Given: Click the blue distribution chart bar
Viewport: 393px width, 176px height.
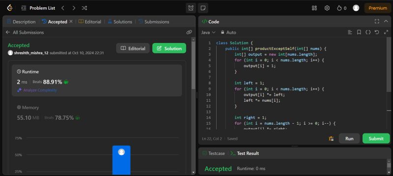Looking at the screenshot, I should click(x=121, y=160).
